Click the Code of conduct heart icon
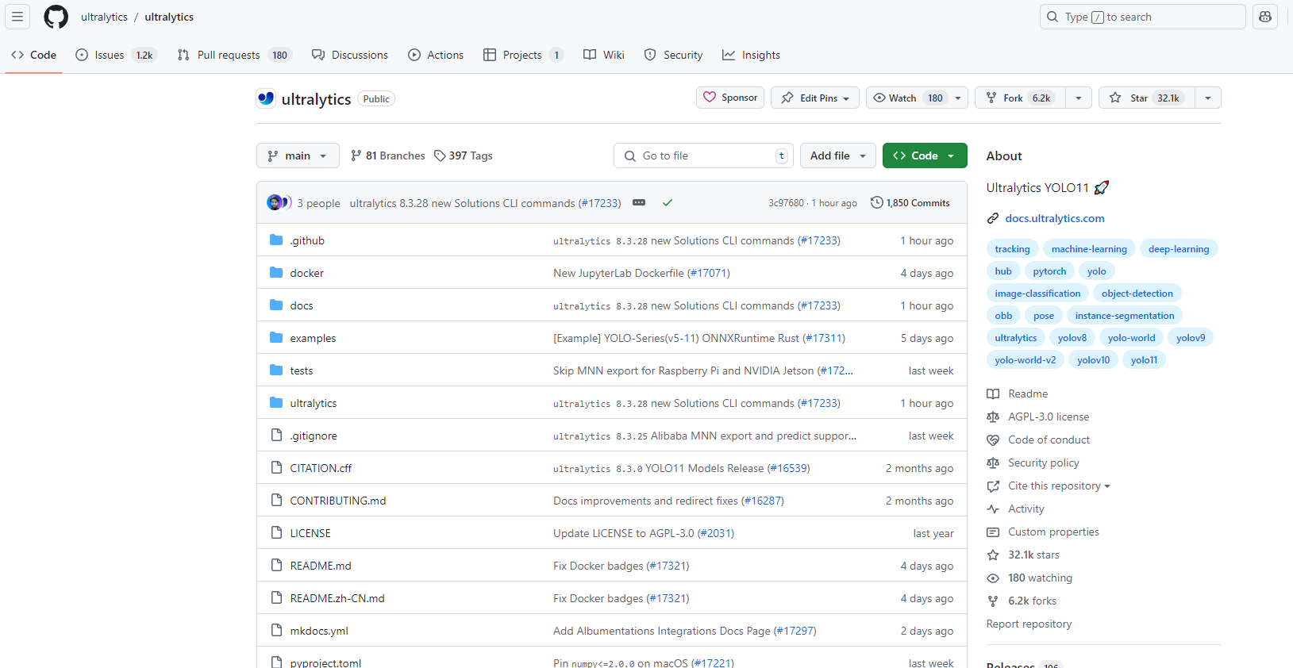This screenshot has height=668, width=1293. tap(993, 440)
